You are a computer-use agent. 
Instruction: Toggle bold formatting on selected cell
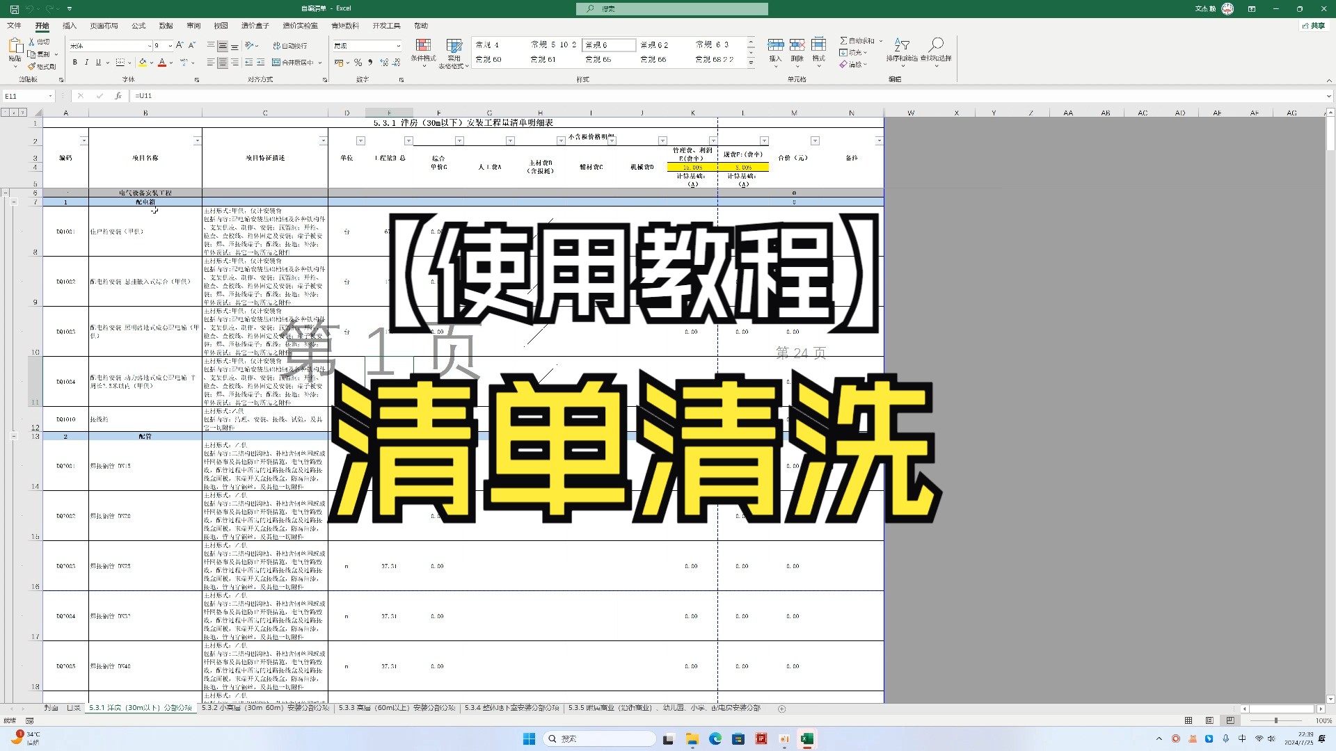tap(74, 63)
